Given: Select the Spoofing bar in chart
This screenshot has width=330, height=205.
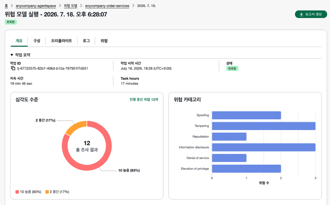Looking at the screenshot, I should [x=246, y=115].
